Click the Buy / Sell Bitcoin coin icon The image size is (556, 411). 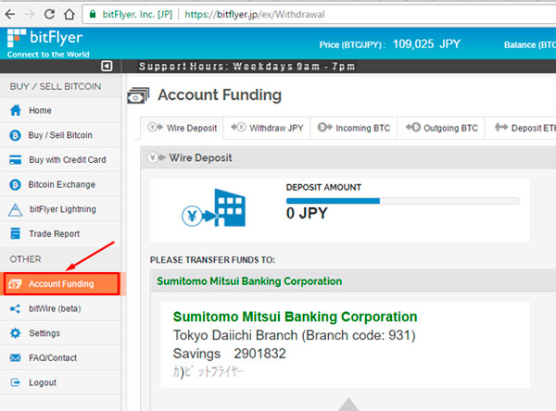click(x=15, y=135)
